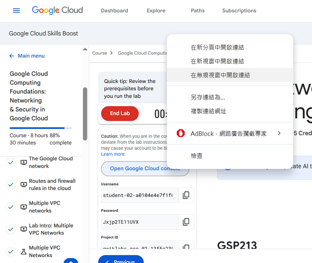
Task: Click the breadcrumb chevron after Course
Action: coord(111,53)
